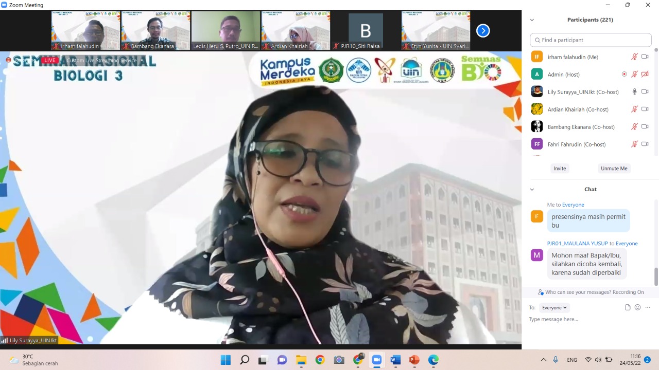Image resolution: width=659 pixels, height=370 pixels.
Task: Select Etyn Yunita video thumbnail
Action: (436, 31)
